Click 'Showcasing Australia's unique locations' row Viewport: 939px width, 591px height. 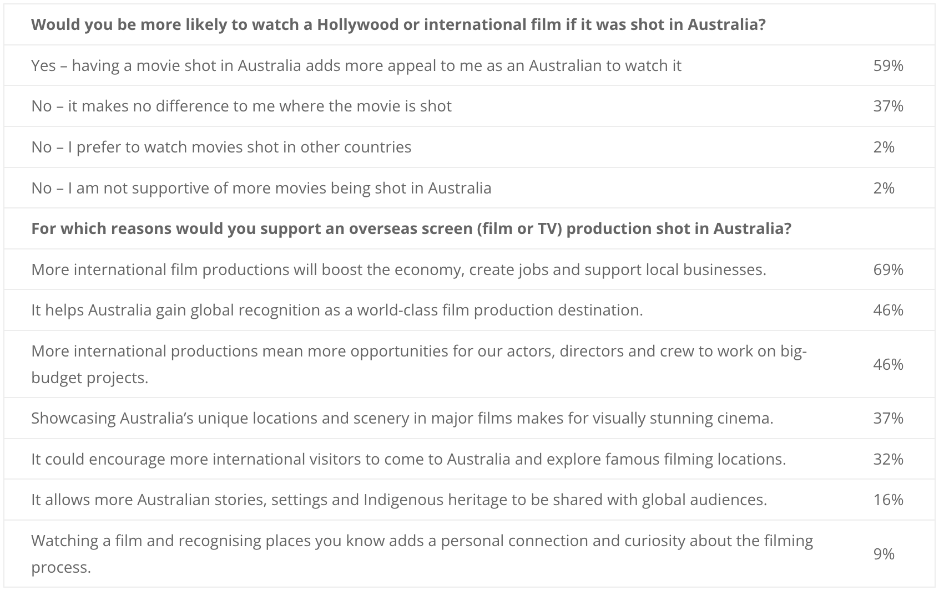(469, 418)
